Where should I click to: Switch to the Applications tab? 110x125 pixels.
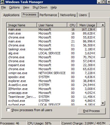coord(11,15)
